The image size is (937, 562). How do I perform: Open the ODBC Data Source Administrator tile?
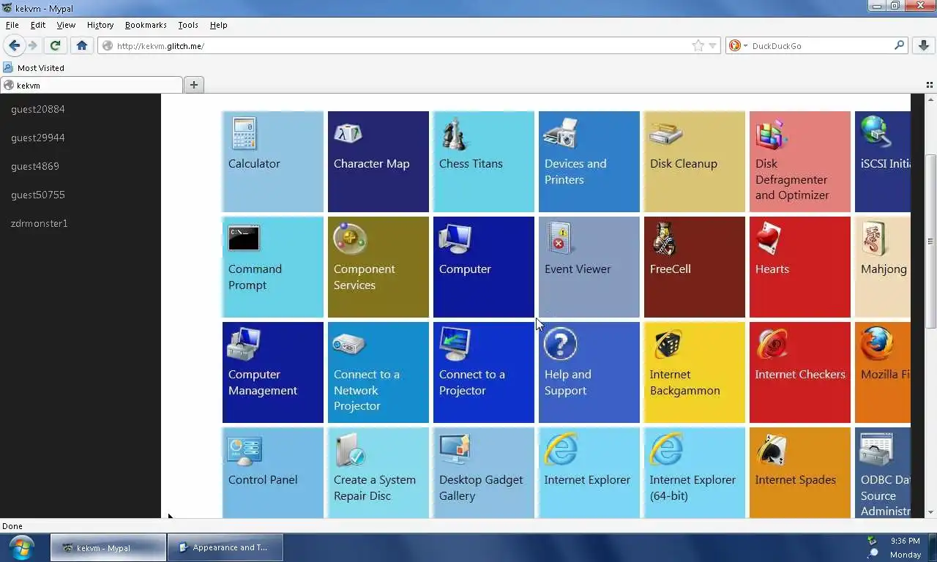[882, 473]
